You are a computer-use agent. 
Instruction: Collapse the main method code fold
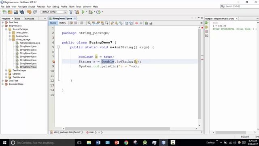tap(58, 47)
